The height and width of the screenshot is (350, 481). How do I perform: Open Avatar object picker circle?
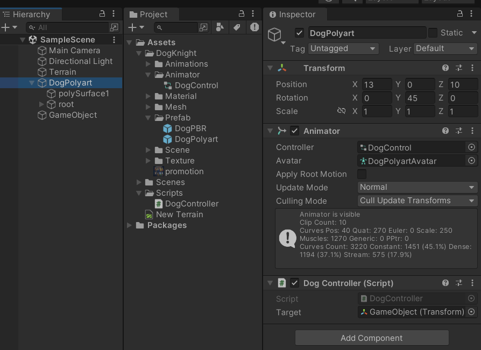click(471, 161)
